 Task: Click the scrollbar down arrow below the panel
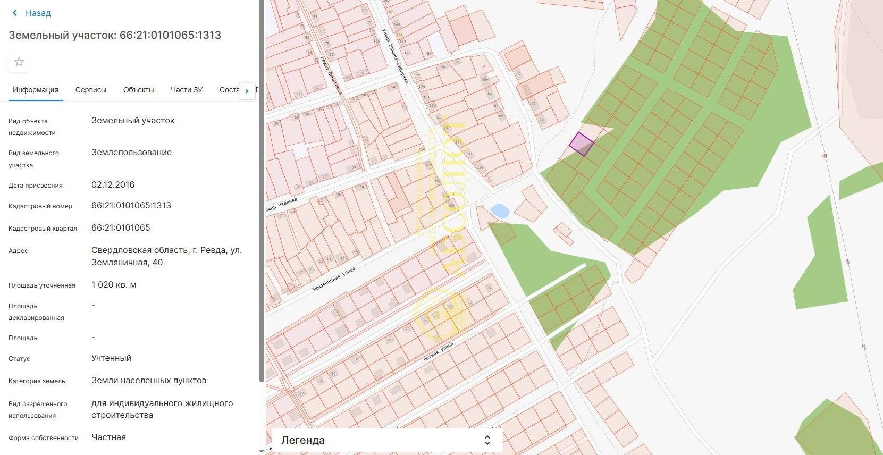[262, 451]
